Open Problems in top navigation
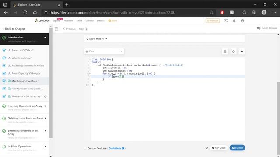280x157 pixels. coord(69,20)
